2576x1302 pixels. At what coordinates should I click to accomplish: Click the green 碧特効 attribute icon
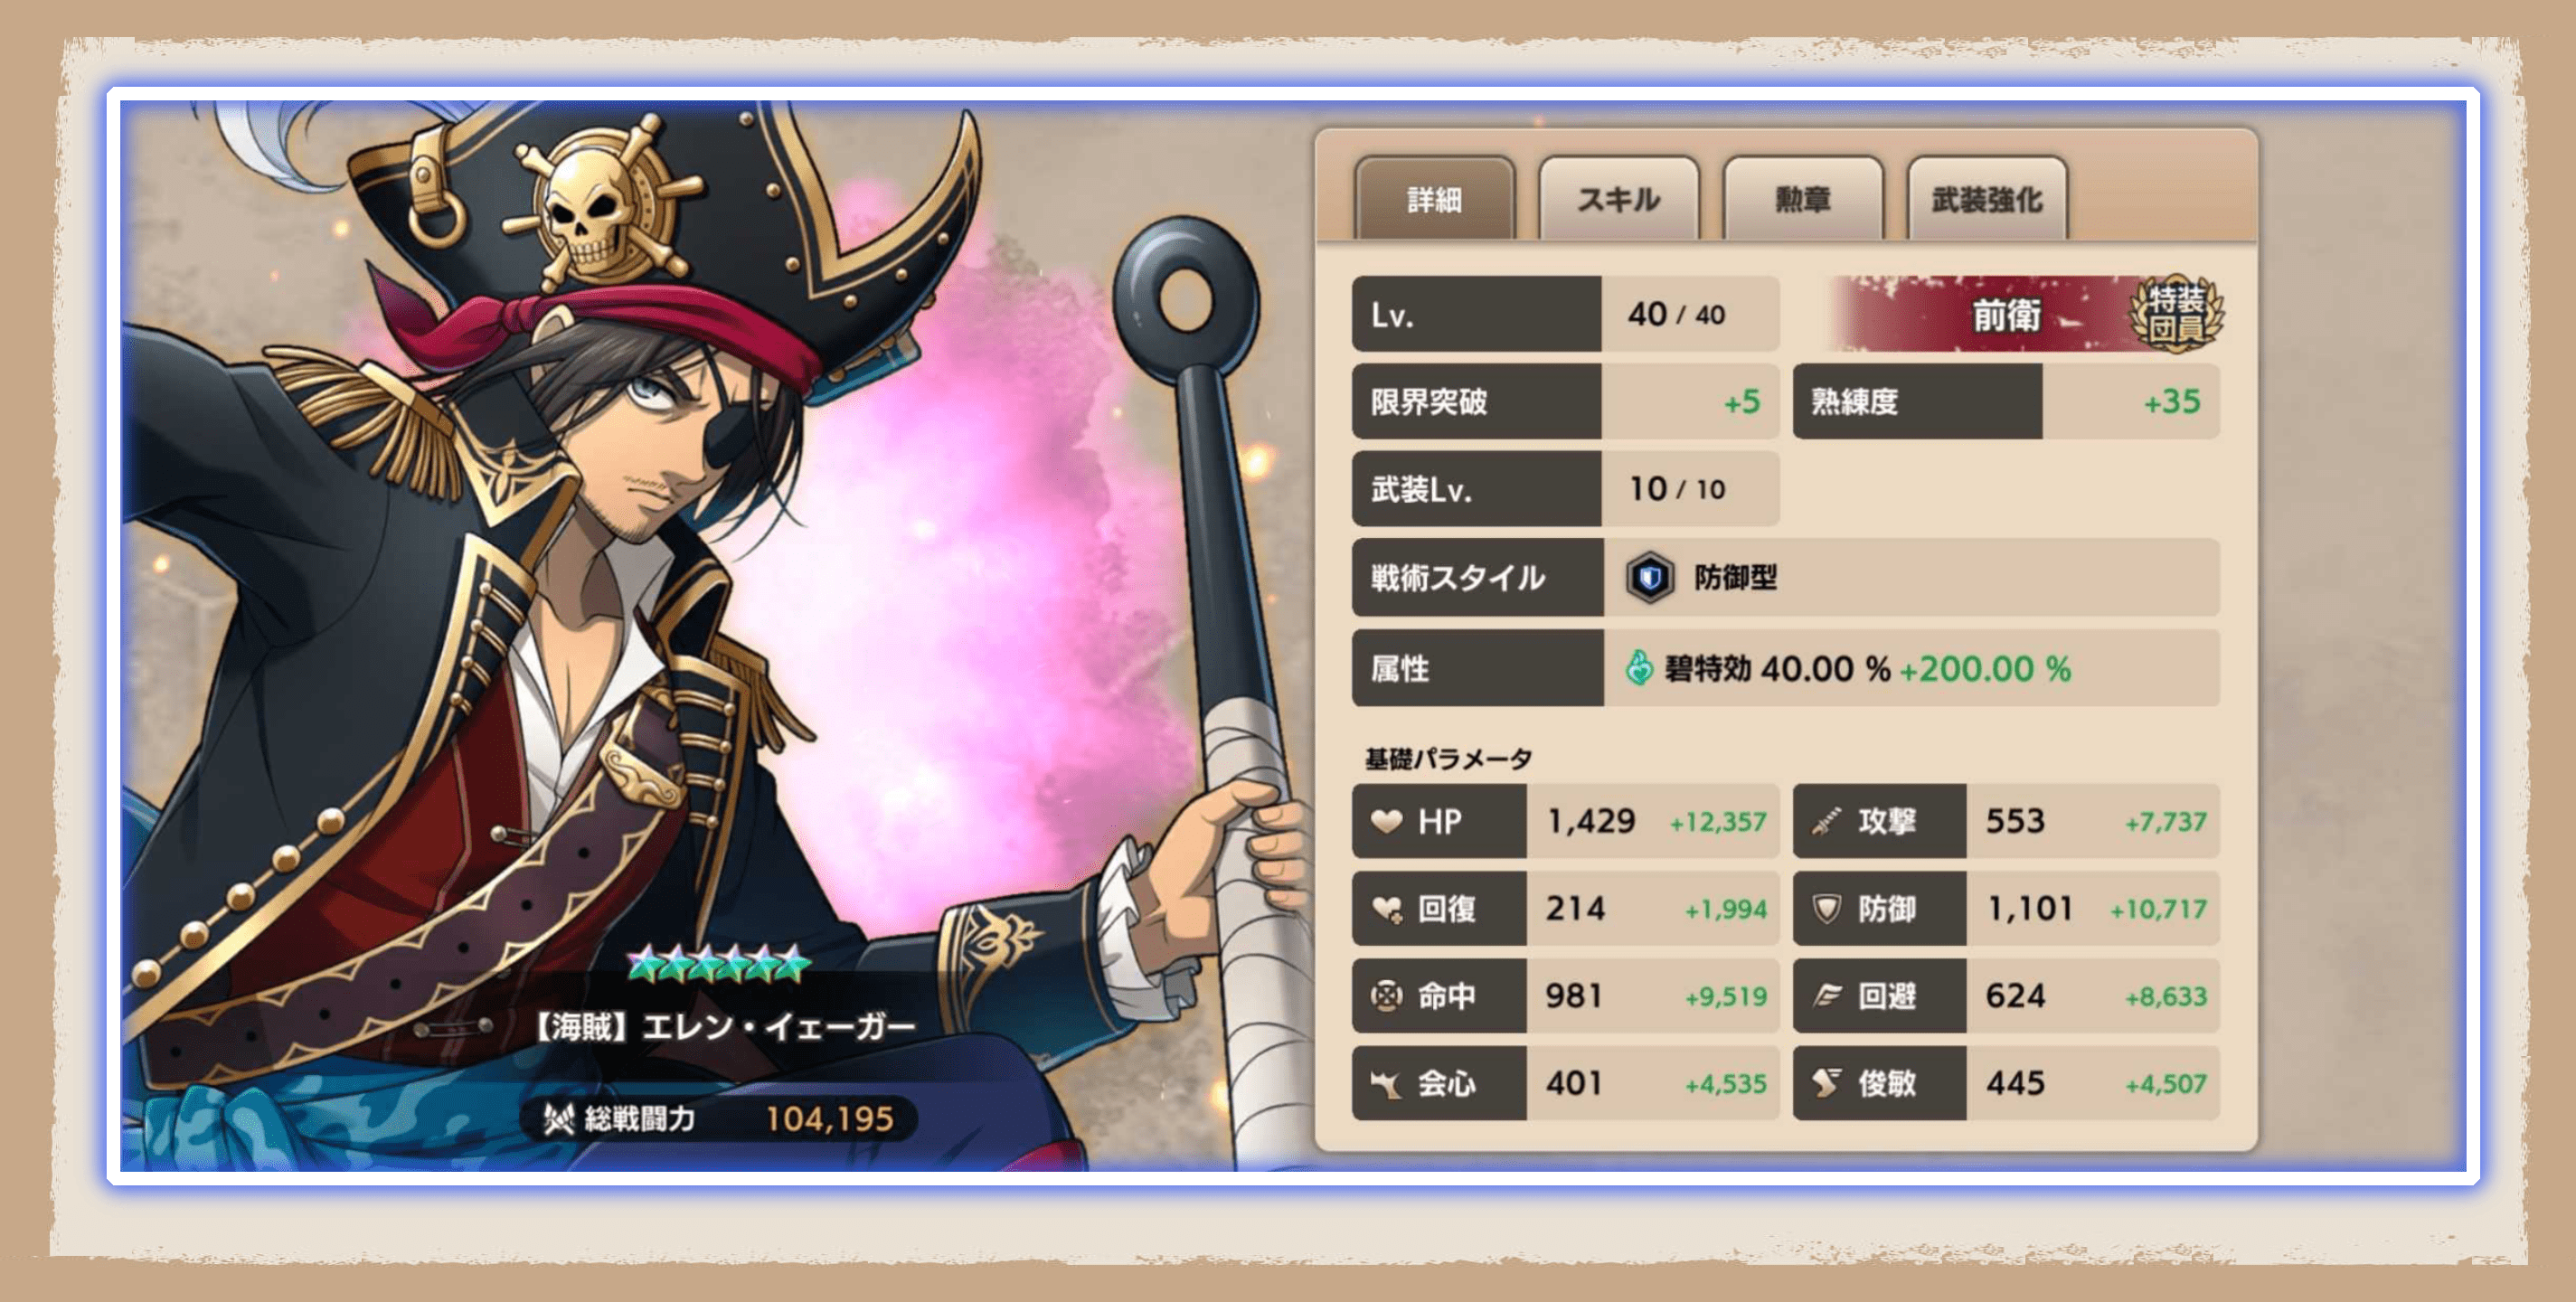(x=1638, y=667)
